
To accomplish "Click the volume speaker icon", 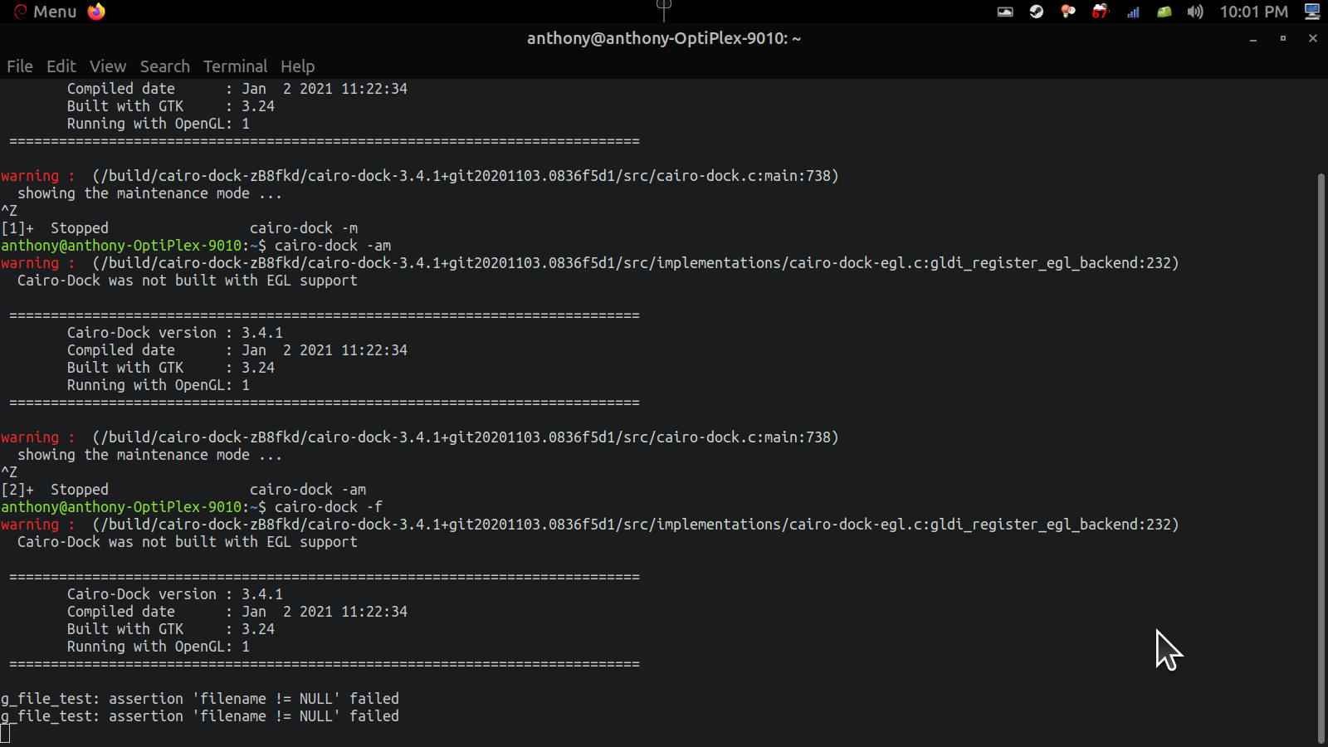I will (1195, 12).
